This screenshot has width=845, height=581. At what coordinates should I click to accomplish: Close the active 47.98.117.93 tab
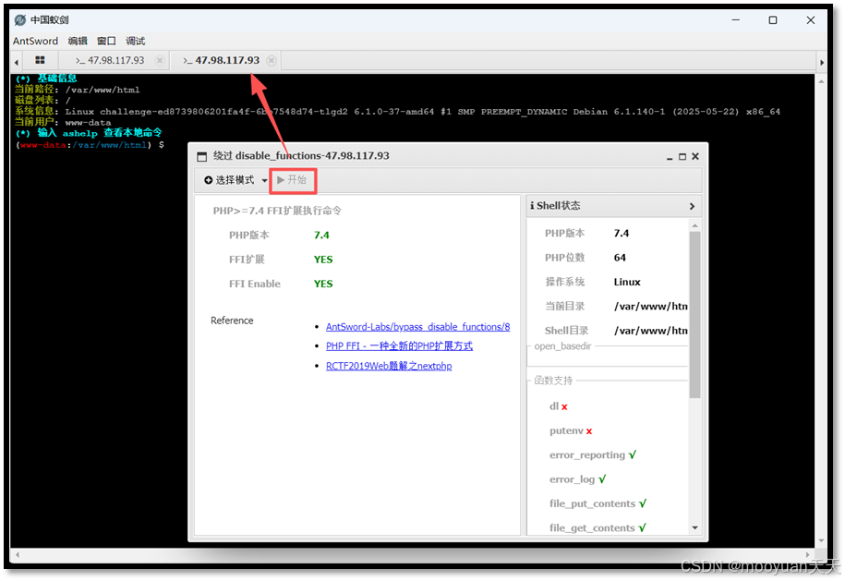(x=272, y=60)
